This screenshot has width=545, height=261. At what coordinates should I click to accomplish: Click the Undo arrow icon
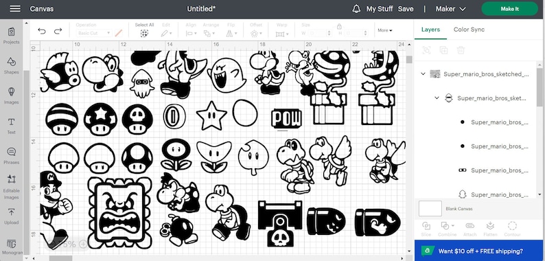pos(42,32)
